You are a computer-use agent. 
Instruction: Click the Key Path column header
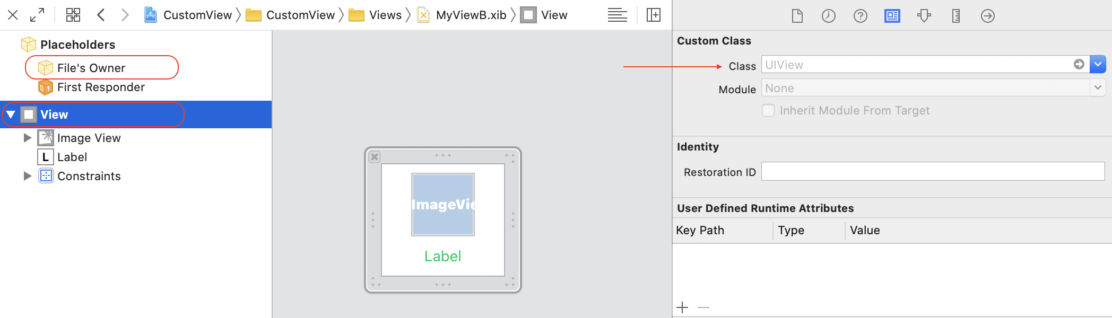click(x=700, y=230)
